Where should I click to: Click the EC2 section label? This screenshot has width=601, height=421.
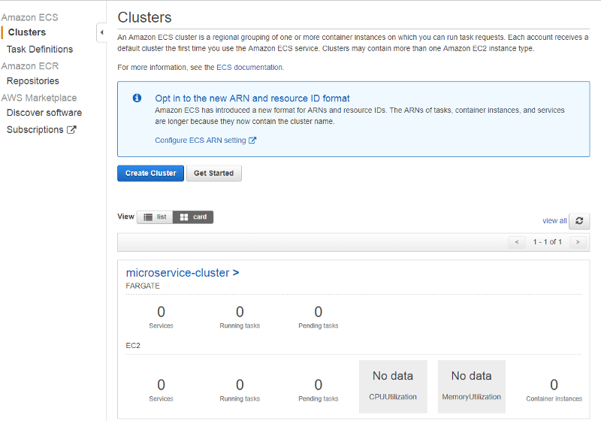[133, 346]
